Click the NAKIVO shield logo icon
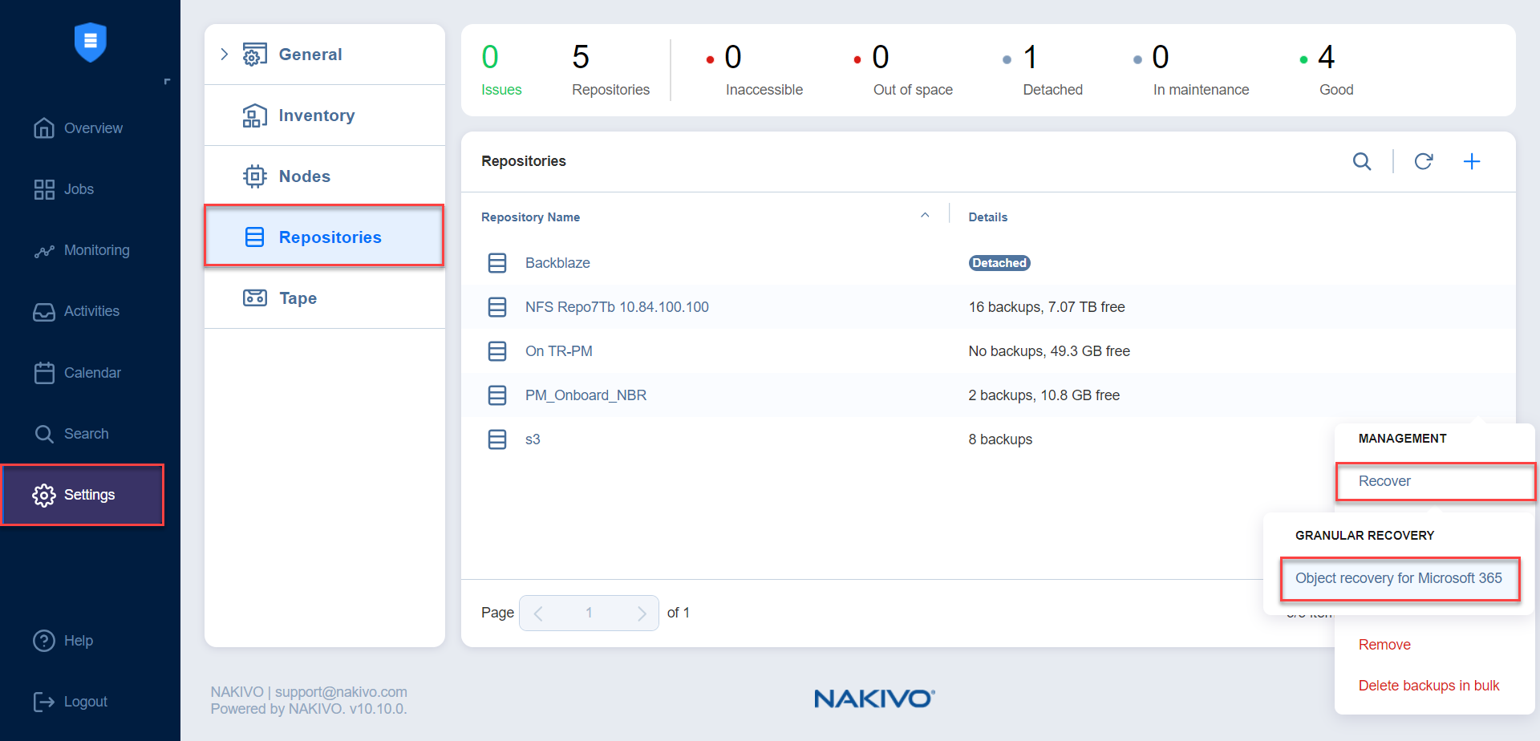Image resolution: width=1540 pixels, height=741 pixels. (x=91, y=42)
